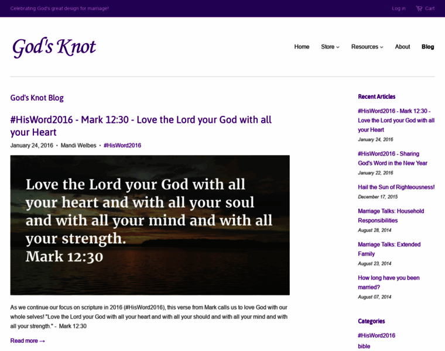
Task: Open the God's Knot Blog heading link
Action: coord(37,98)
